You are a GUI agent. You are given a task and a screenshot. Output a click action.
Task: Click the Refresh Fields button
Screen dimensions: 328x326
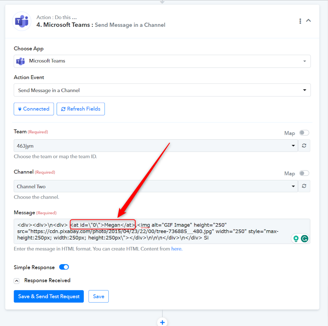click(81, 109)
